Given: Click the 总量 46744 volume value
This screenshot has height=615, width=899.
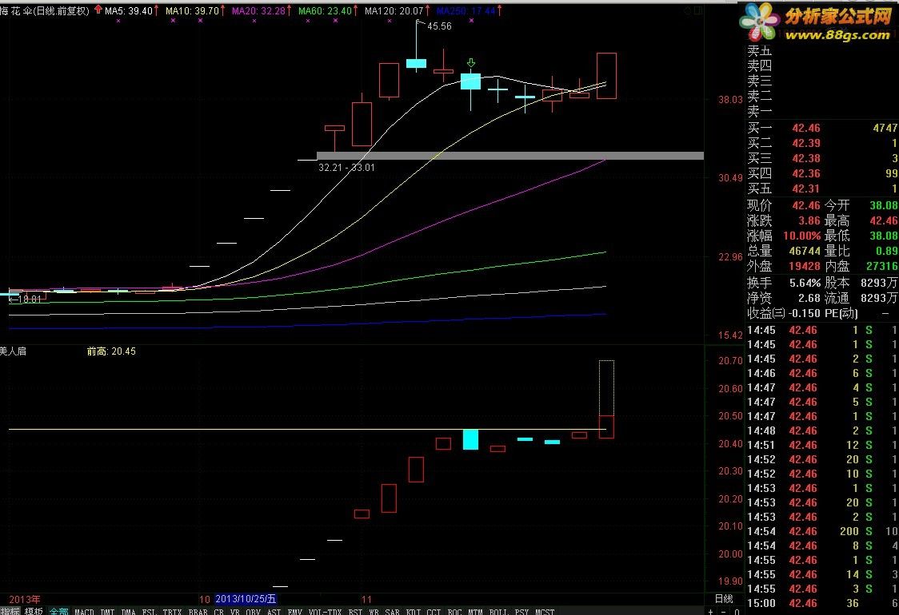Looking at the screenshot, I should tap(805, 251).
